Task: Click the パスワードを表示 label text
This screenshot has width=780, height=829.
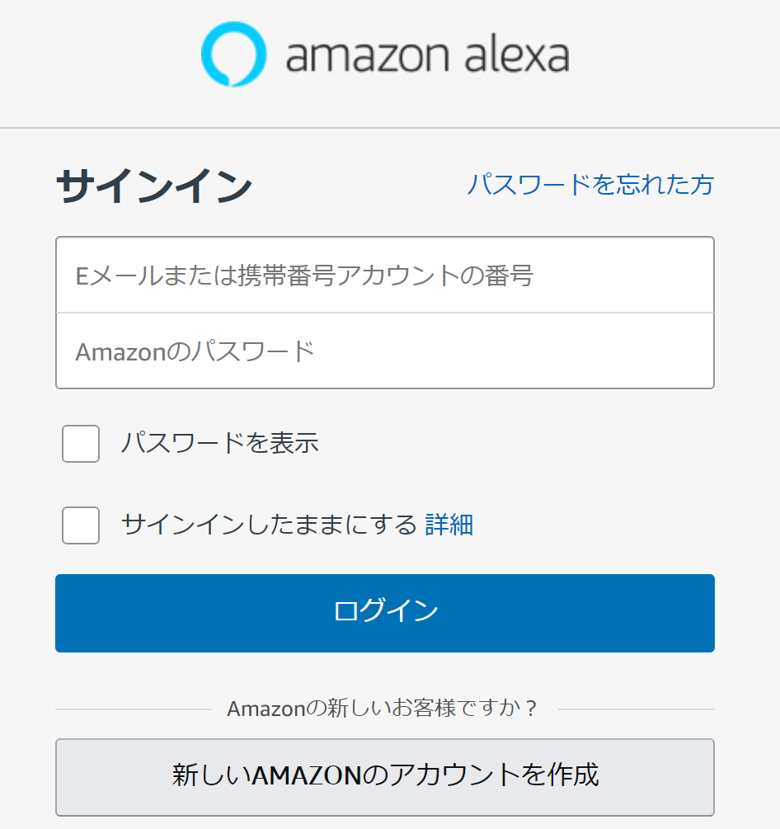Action: pos(220,443)
